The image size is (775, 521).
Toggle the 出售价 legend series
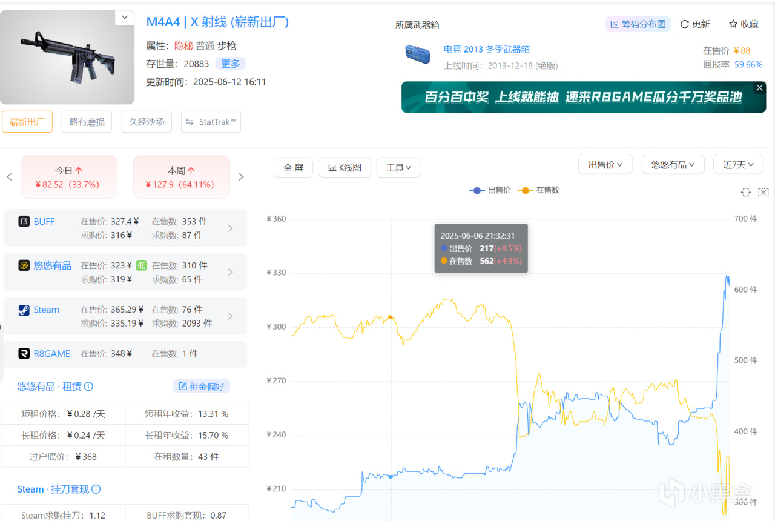tap(490, 190)
